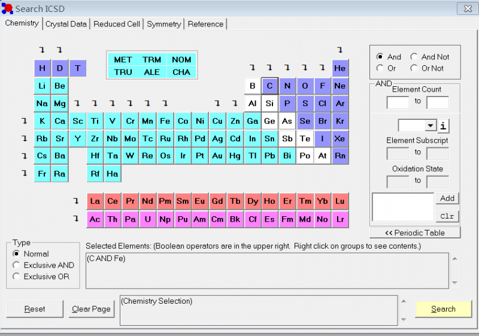Click the Clear Page button
The height and width of the screenshot is (336, 479).
pos(92,309)
